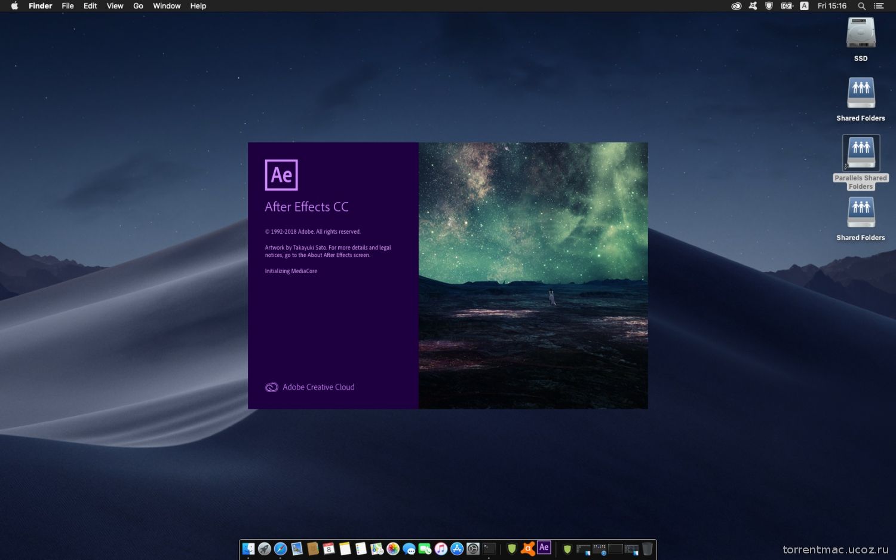The image size is (896, 560).
Task: Open the View menu
Action: coord(115,6)
